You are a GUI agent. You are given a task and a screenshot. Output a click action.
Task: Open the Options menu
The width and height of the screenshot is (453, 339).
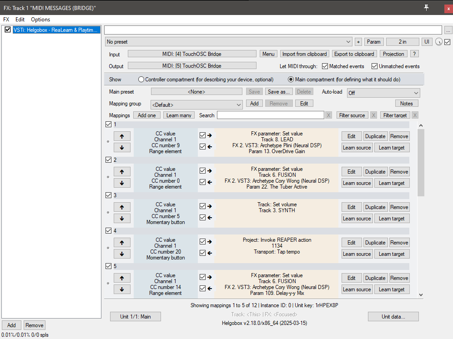[40, 20]
